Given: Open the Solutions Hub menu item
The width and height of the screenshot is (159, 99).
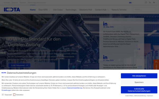Looking at the screenshot, I should pyautogui.click(x=86, y=10).
